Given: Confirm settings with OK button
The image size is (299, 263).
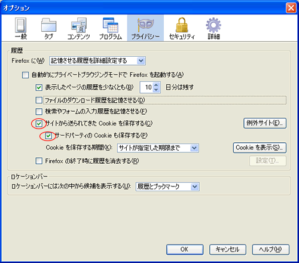Looking at the screenshot, I should coord(185,249).
